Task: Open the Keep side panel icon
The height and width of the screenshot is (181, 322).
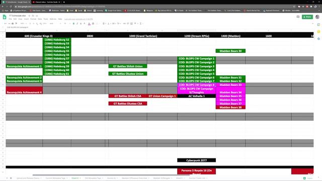Action: click(318, 32)
